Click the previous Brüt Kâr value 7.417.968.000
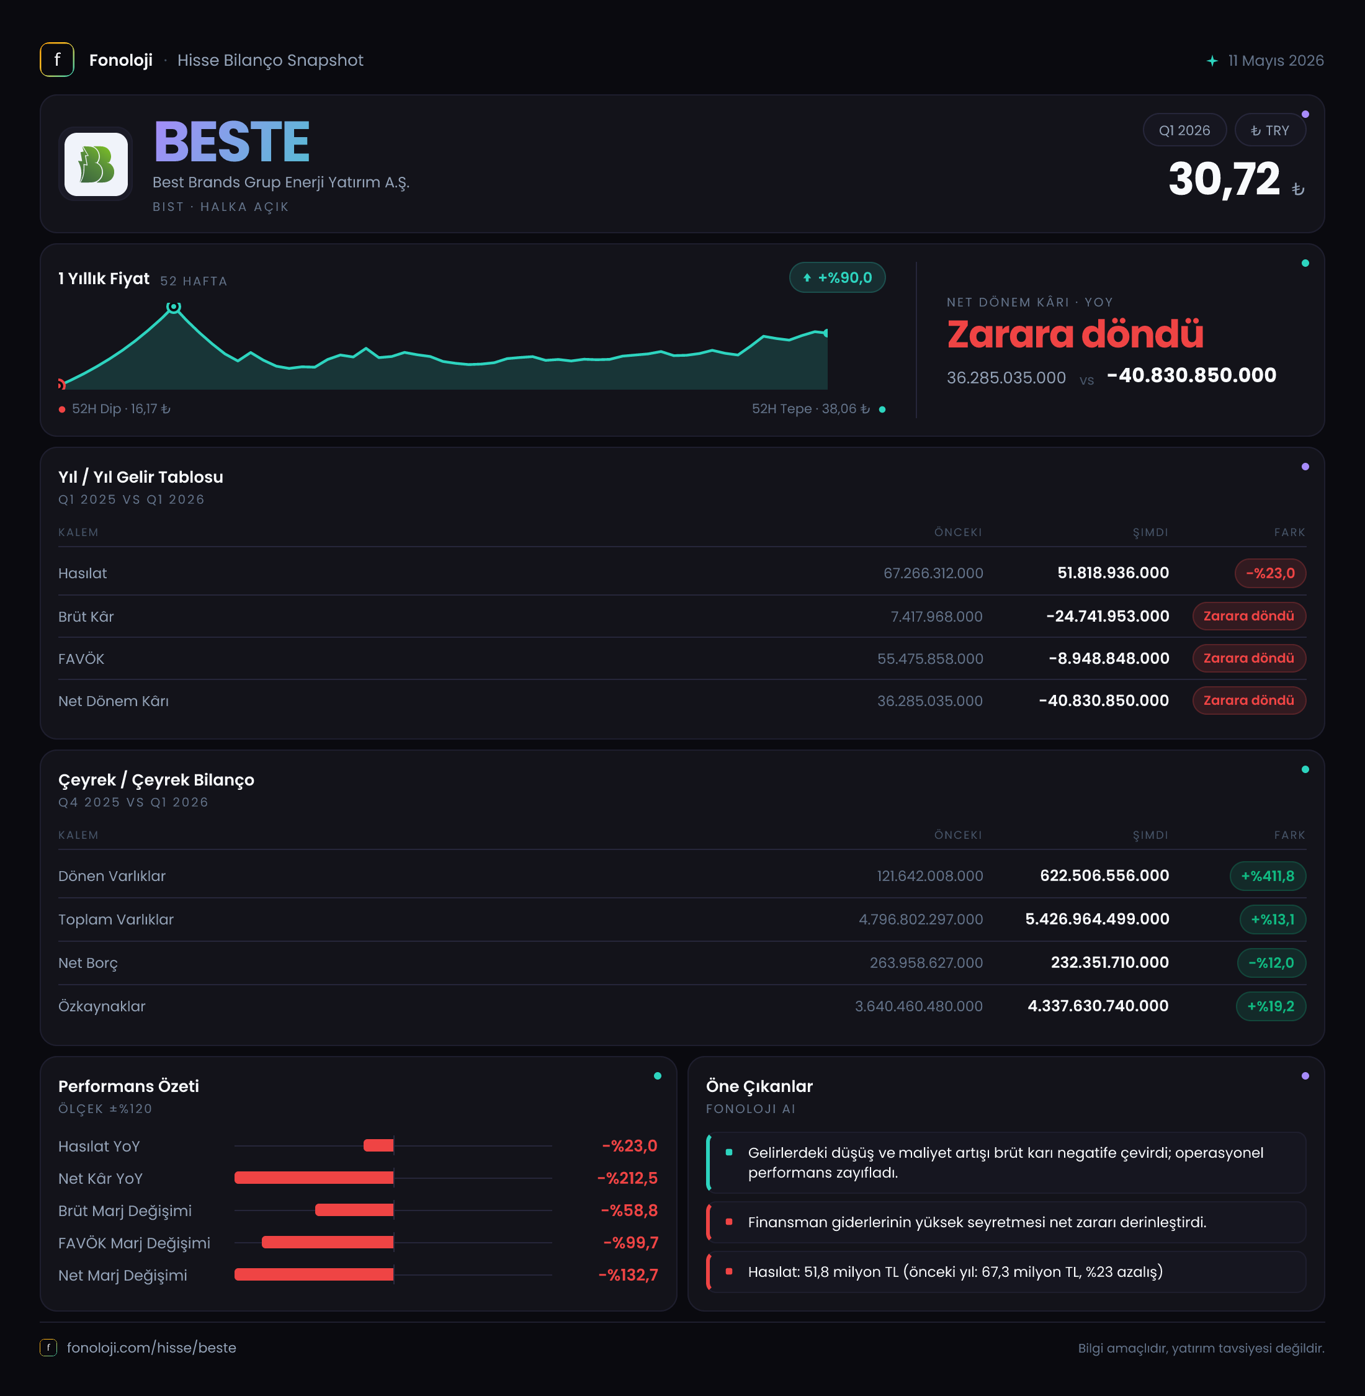Viewport: 1365px width, 1396px height. (936, 617)
